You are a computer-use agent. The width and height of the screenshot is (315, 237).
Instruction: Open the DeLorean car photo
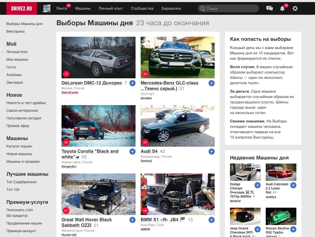click(x=99, y=57)
